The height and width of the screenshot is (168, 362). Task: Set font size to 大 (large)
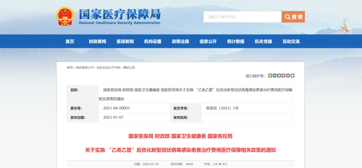216,164
